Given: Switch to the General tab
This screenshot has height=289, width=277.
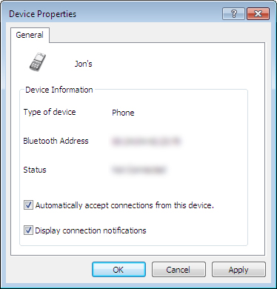Looking at the screenshot, I should click(30, 35).
